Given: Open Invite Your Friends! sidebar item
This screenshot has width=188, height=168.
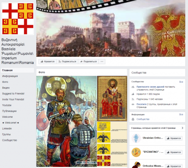Looking at the screenshot, I should point(13,99).
